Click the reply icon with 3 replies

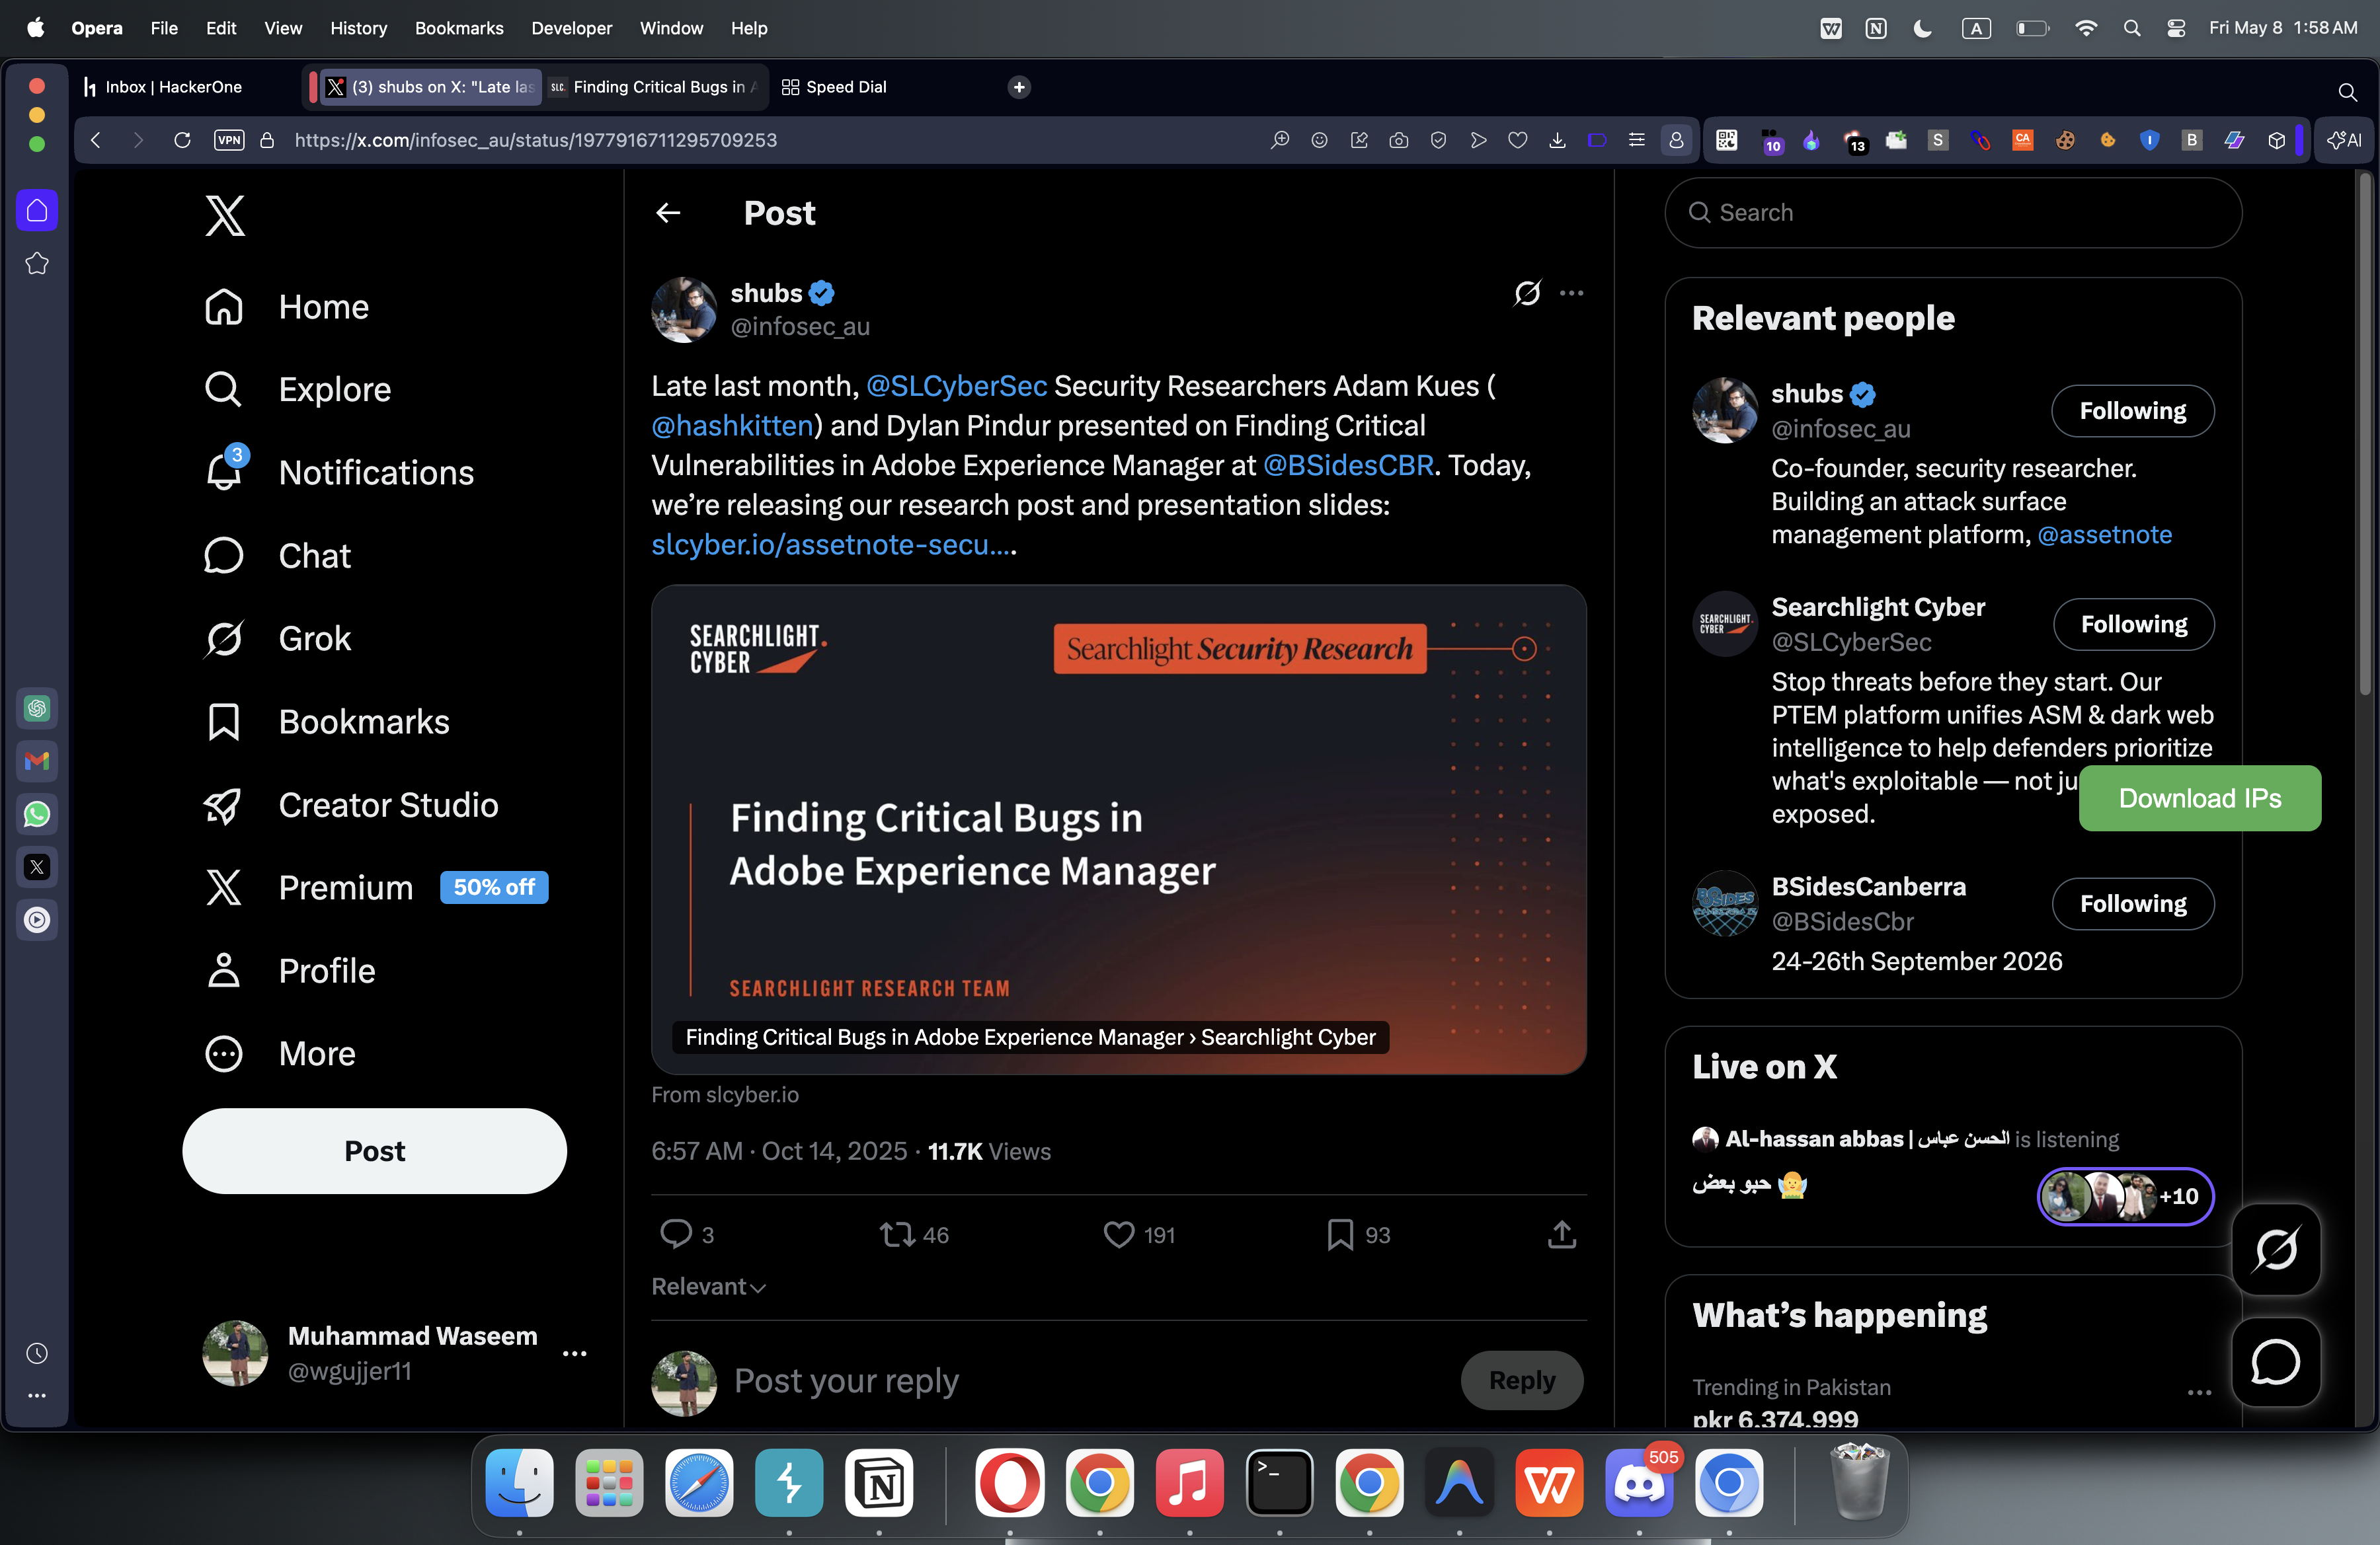coord(687,1234)
